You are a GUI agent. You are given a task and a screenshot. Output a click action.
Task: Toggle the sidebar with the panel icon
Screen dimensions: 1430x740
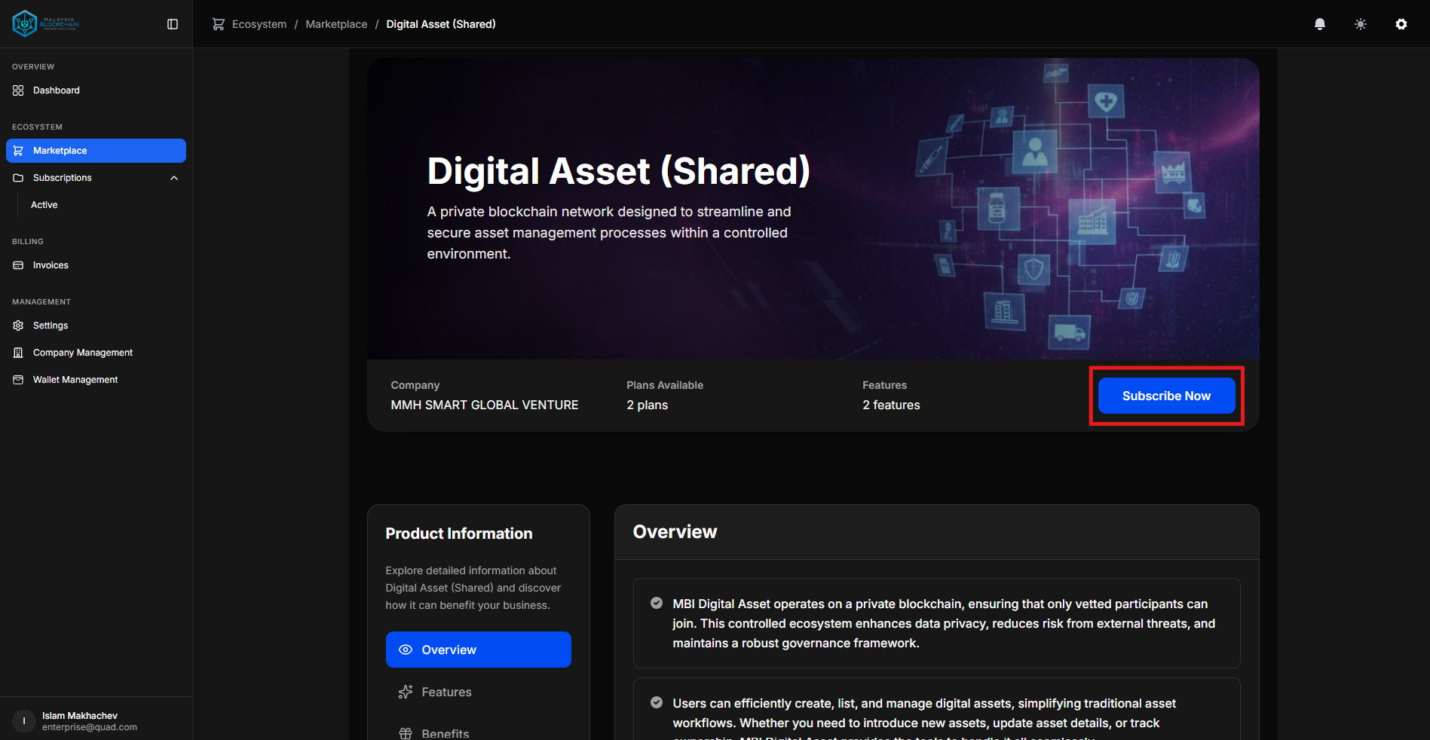click(172, 23)
